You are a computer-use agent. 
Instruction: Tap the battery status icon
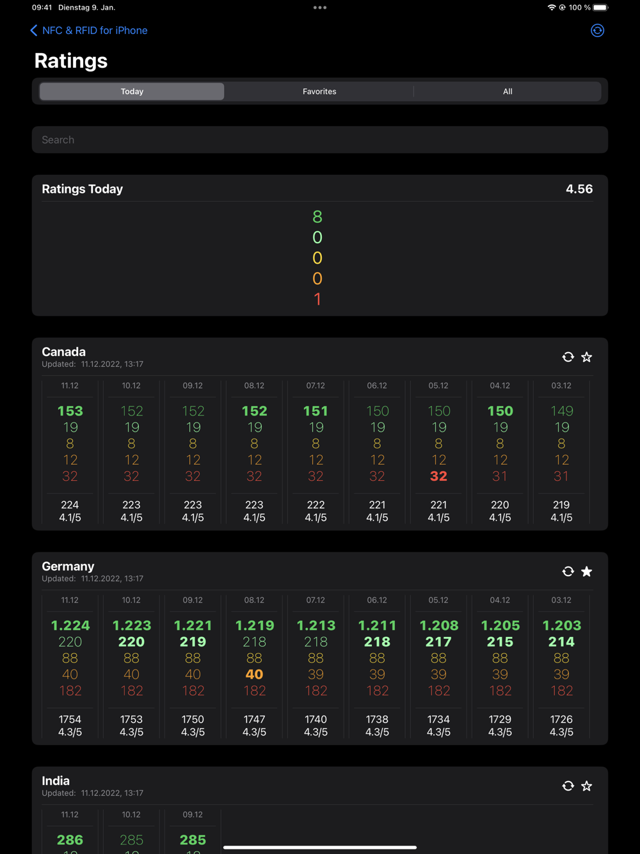(600, 8)
